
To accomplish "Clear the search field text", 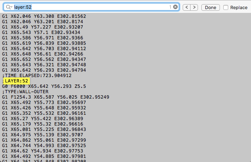I will (176, 7).
